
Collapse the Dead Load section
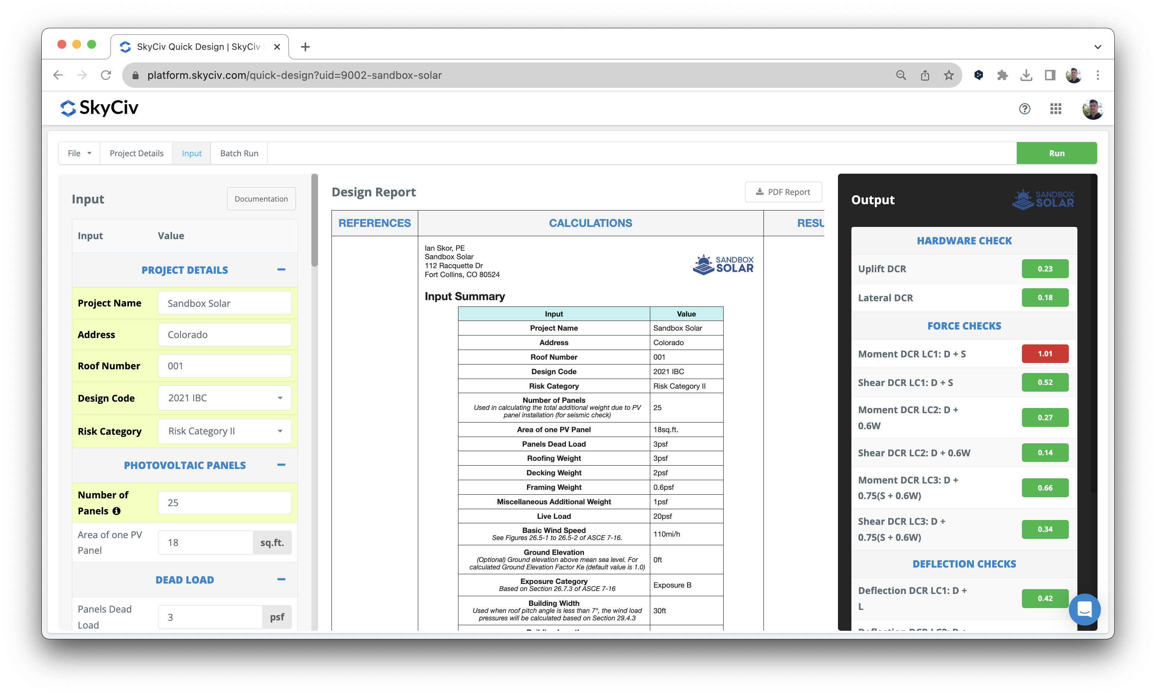pos(281,579)
